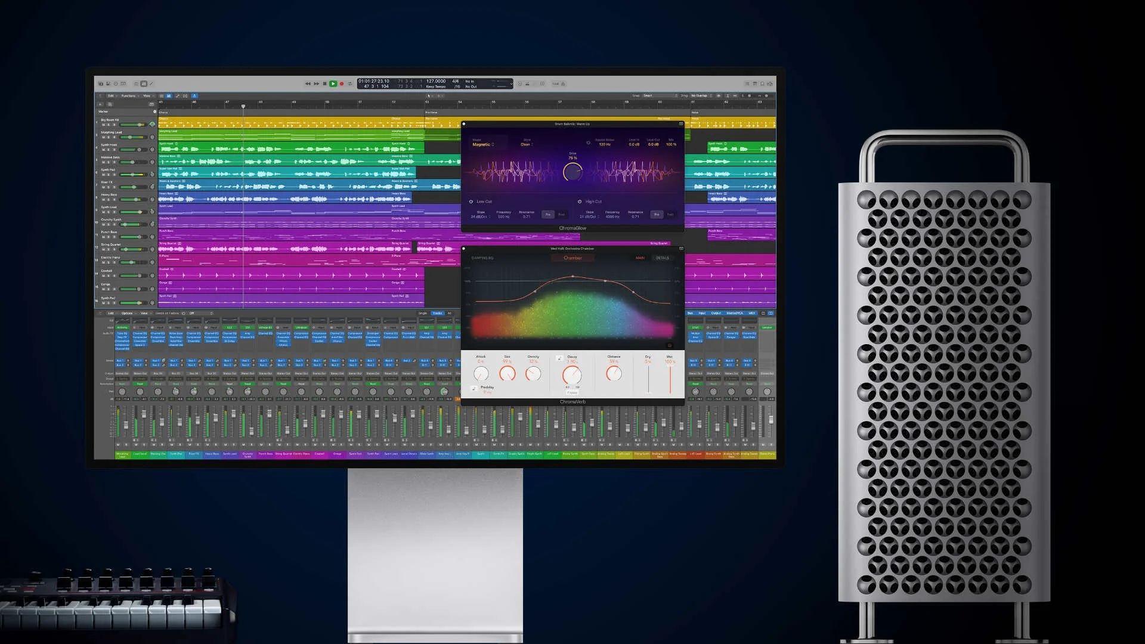1145x644 pixels.
Task: Open the Library panel icon
Action: (101, 83)
